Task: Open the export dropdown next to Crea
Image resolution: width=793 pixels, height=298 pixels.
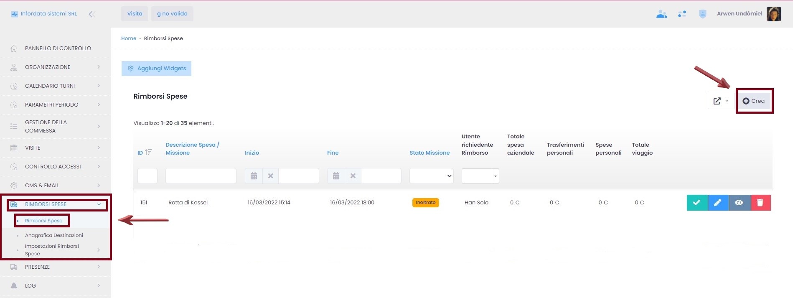Action: pyautogui.click(x=721, y=101)
